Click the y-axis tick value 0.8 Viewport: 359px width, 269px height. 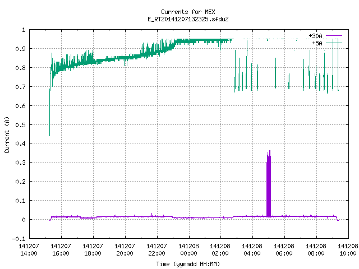click(20, 68)
